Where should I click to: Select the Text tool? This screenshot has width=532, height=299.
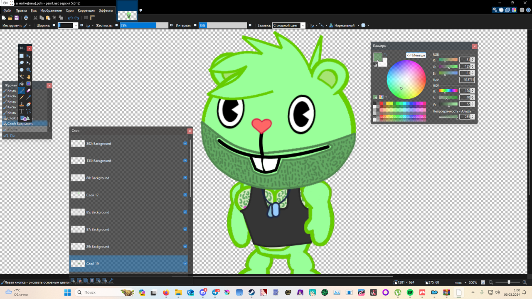coord(22,111)
